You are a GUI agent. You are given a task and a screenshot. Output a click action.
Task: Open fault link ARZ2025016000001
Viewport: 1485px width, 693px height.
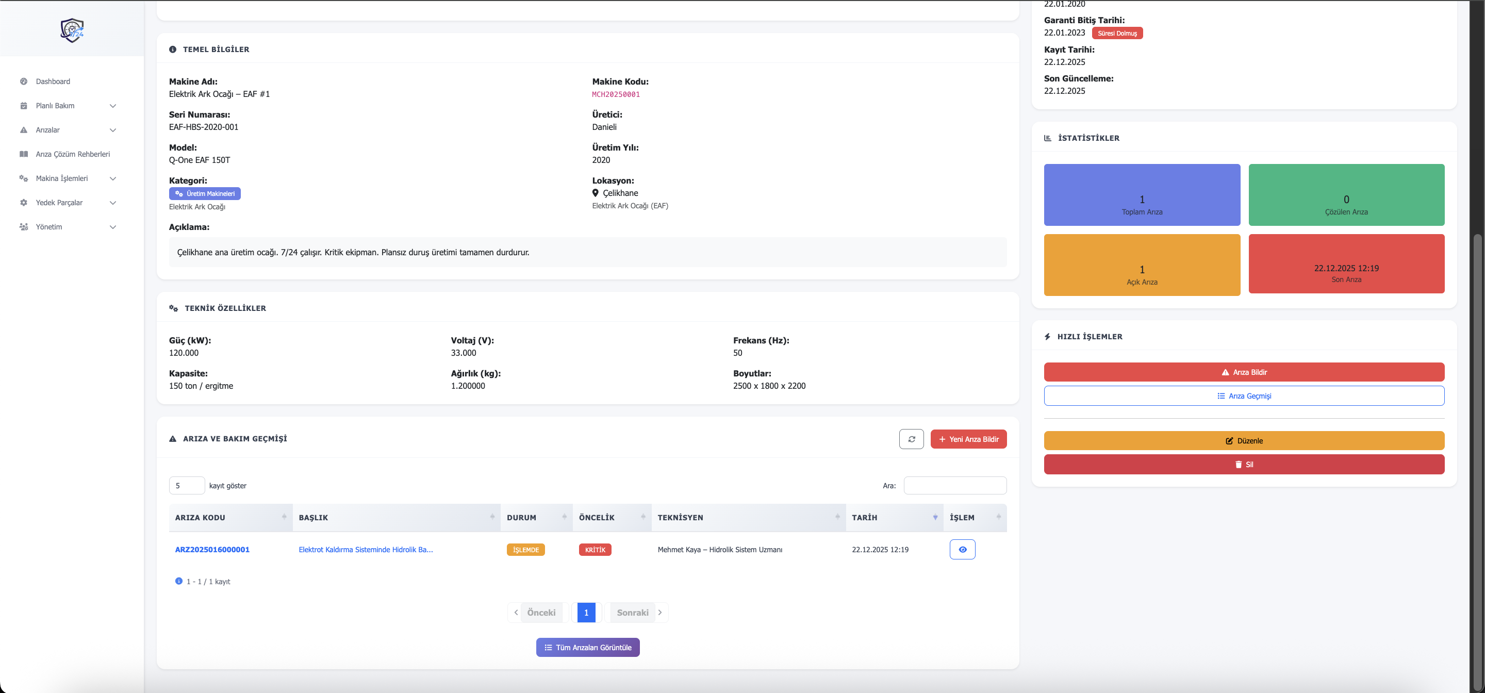pyautogui.click(x=212, y=550)
